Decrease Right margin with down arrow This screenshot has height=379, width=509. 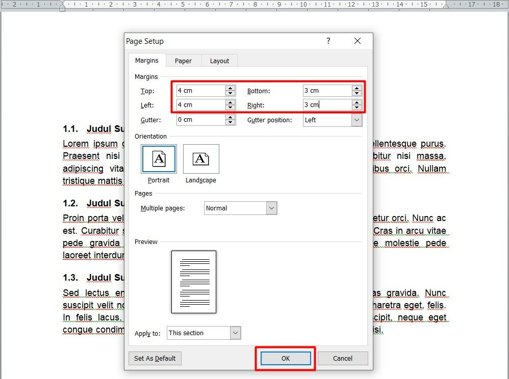point(357,107)
